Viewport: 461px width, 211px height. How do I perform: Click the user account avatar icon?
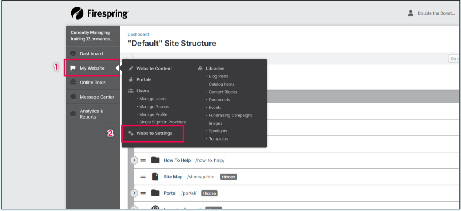pyautogui.click(x=411, y=13)
